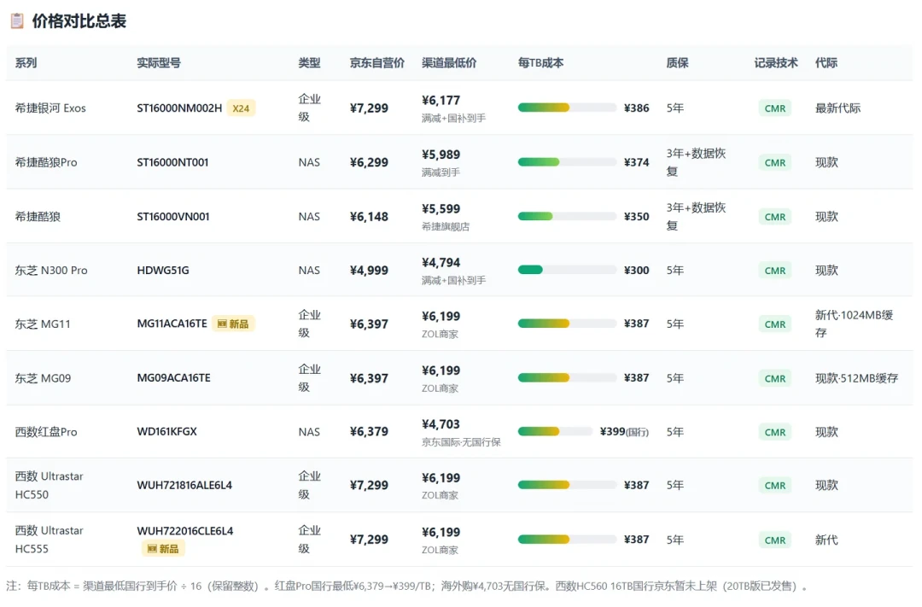The width and height of the screenshot is (922, 607).
Task: Click the ¥6,299 JD price
Action: (369, 162)
